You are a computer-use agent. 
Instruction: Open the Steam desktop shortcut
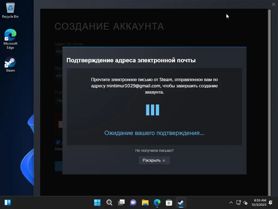coord(10,64)
